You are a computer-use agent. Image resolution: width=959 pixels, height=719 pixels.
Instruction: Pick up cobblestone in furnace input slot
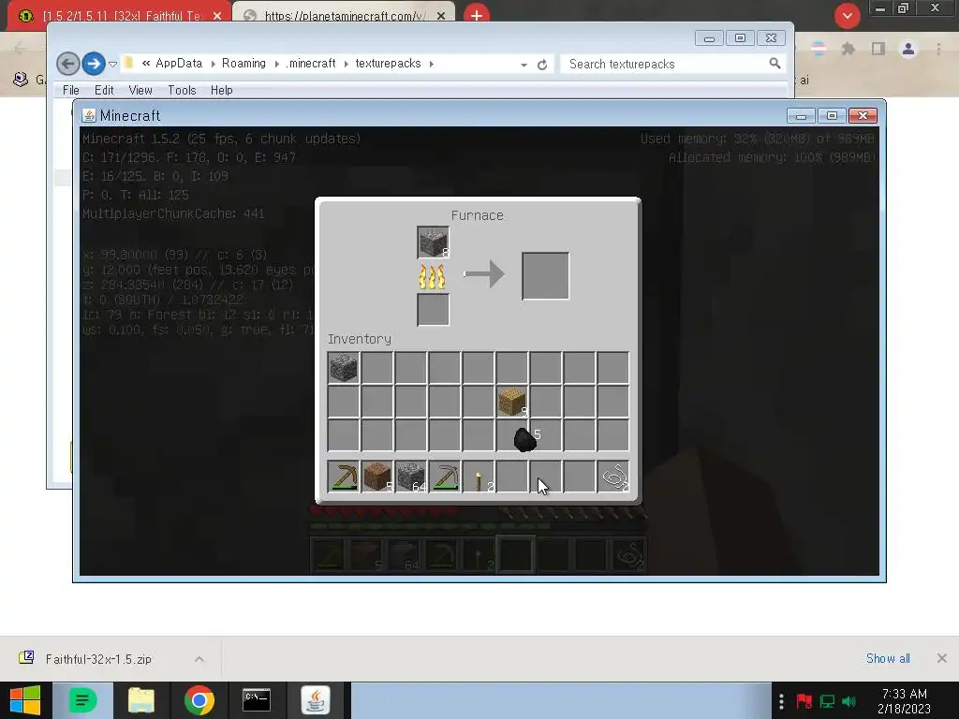click(x=433, y=242)
